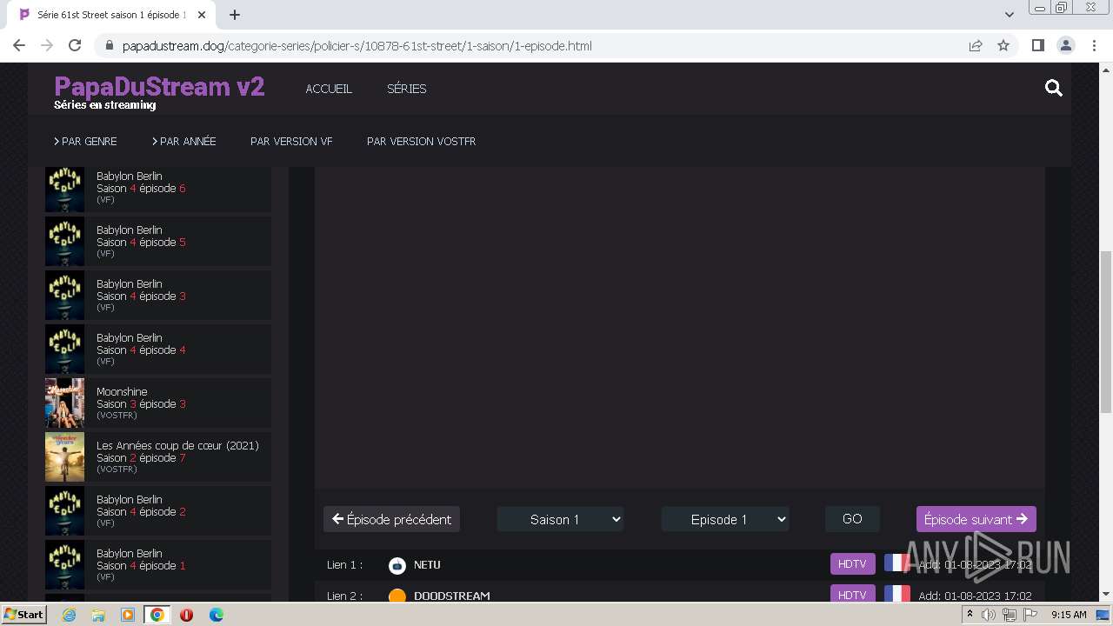Click the NETU link name
This screenshot has width=1113, height=626.
tap(427, 565)
